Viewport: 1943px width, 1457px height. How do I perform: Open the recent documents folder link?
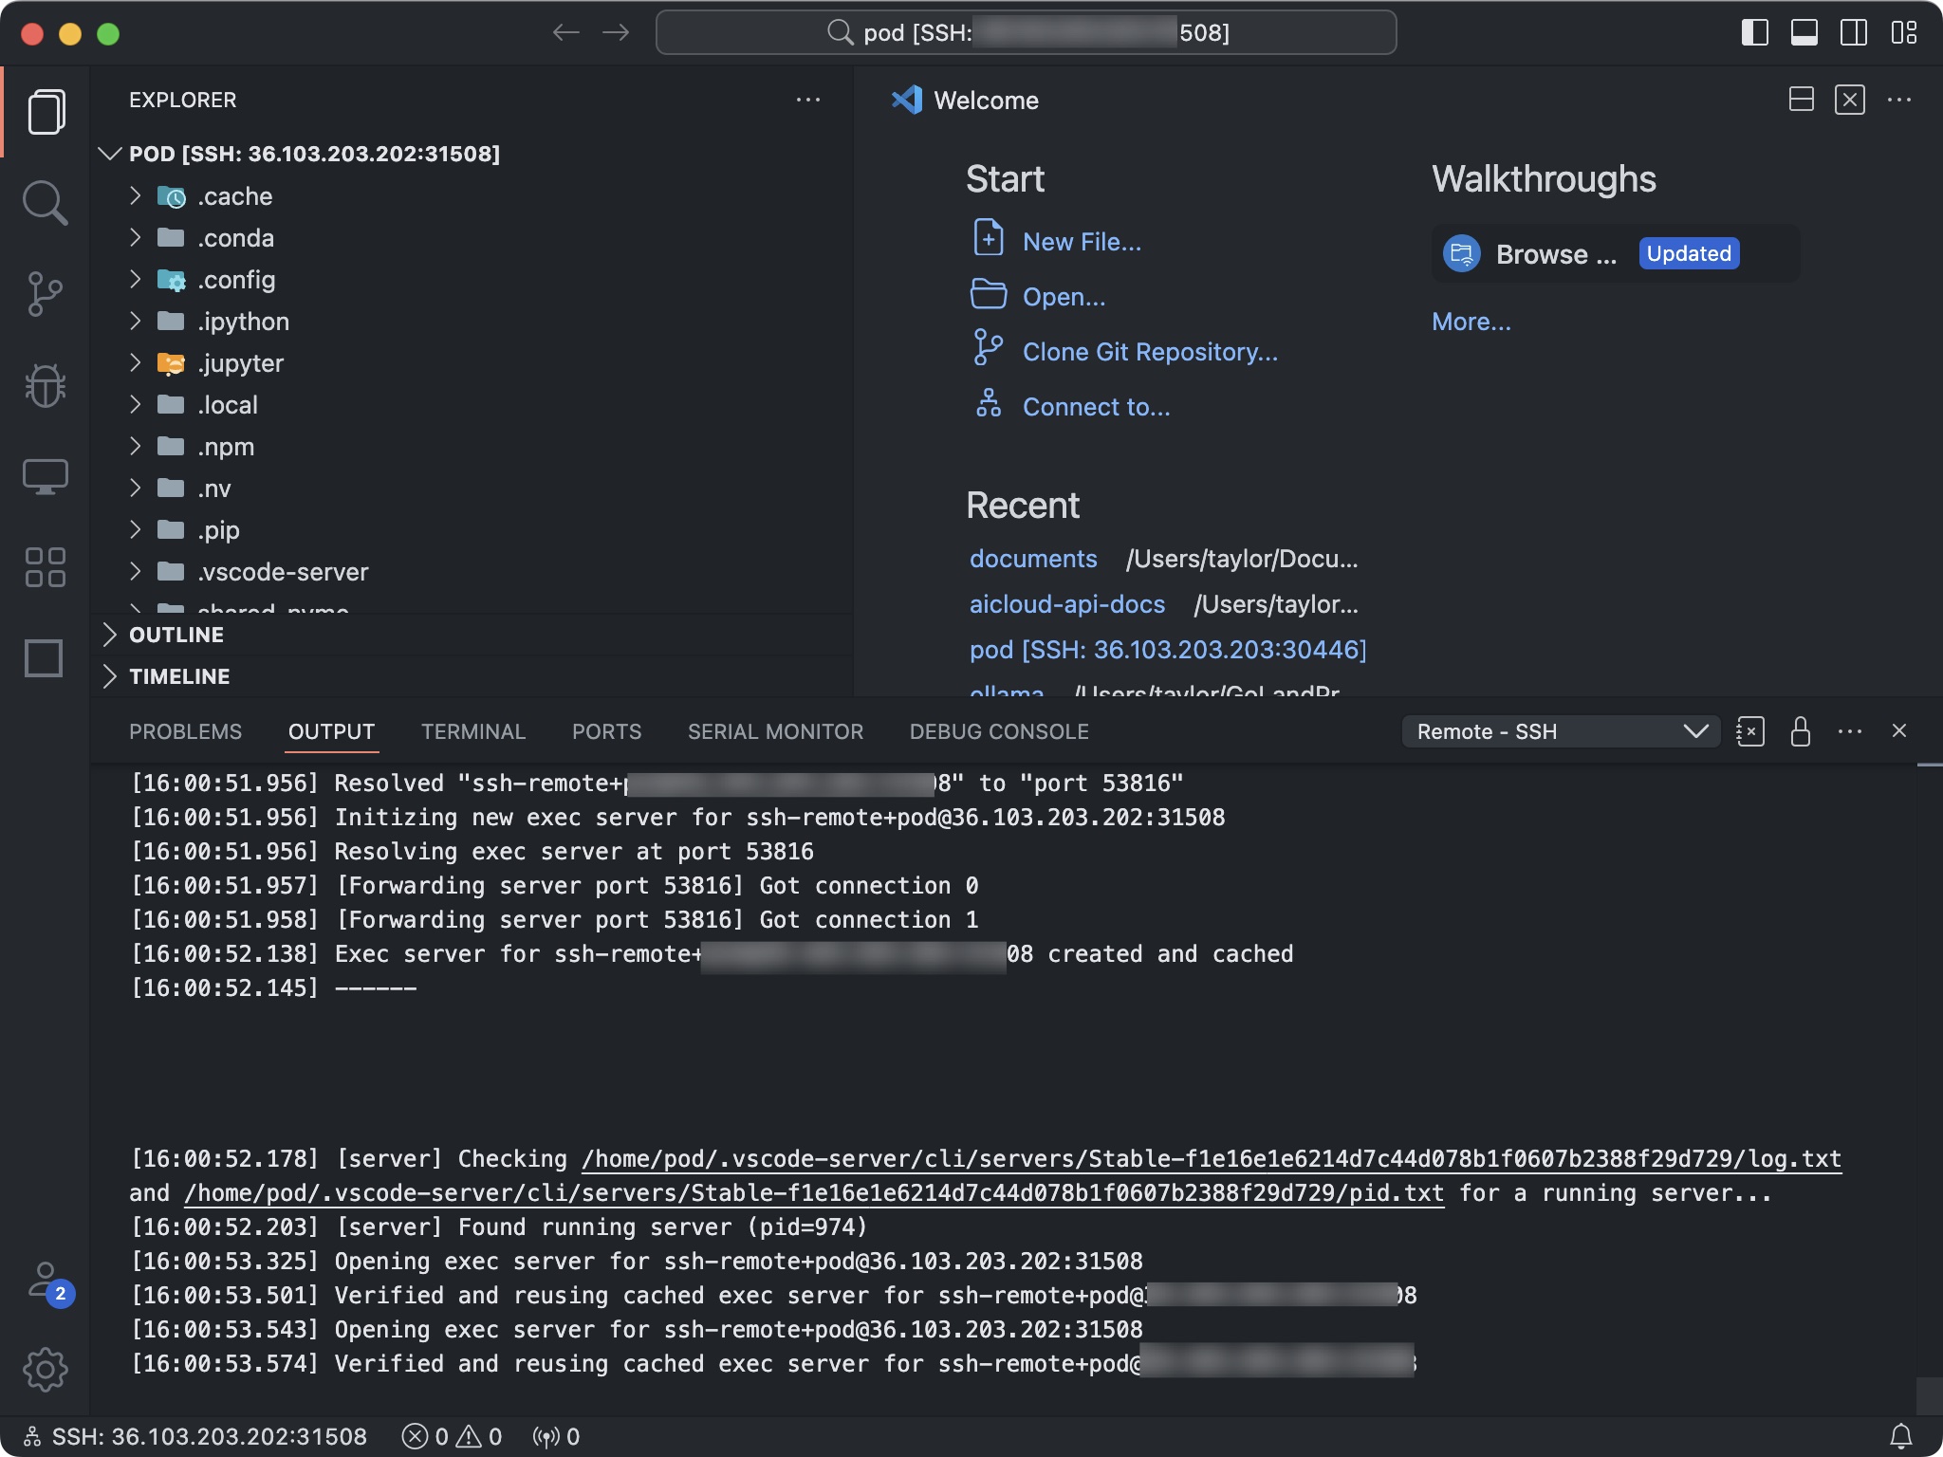click(x=1033, y=559)
